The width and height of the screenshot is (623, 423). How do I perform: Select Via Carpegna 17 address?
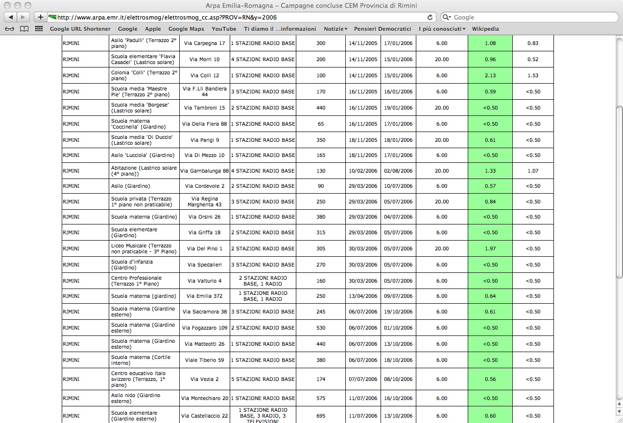(x=204, y=43)
